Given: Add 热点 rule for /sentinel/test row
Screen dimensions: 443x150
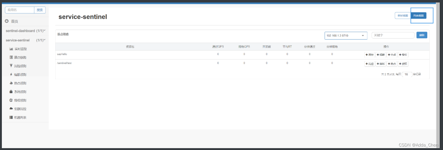Looking at the screenshot, I should point(392,64).
